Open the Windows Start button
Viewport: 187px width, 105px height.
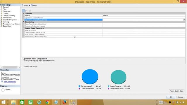4,102
